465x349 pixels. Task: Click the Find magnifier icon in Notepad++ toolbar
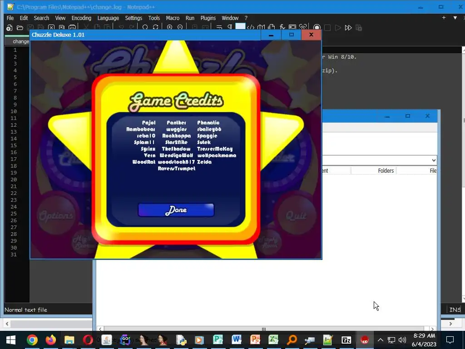145,28
